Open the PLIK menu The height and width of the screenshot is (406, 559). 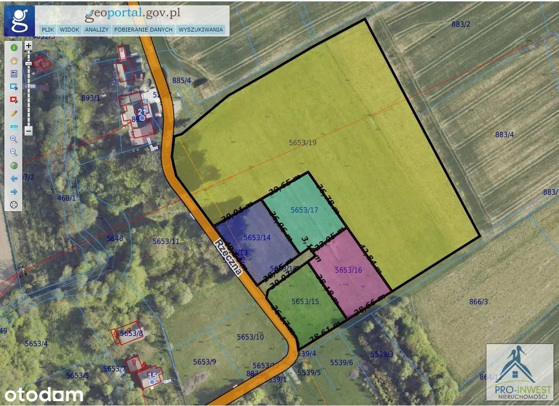coord(48,30)
